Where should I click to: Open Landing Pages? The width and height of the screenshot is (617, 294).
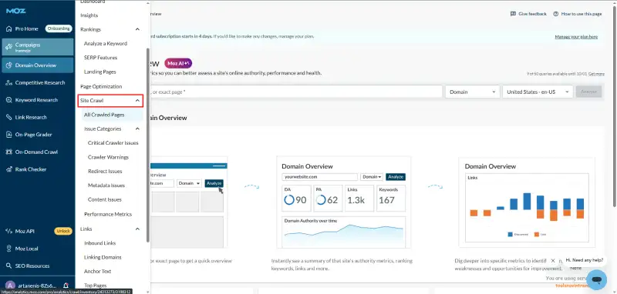[100, 72]
